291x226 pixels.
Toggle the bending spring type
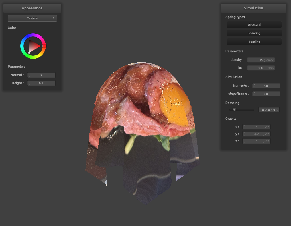[254, 42]
